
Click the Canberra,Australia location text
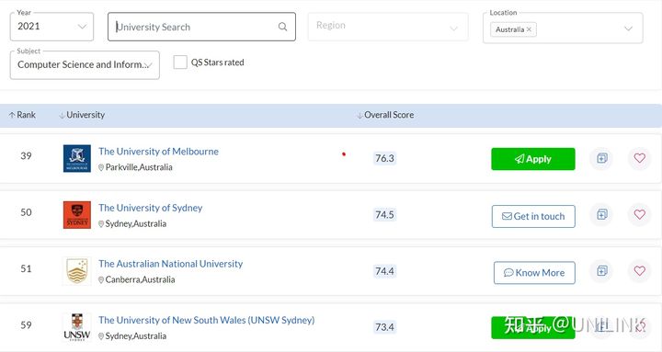click(140, 279)
